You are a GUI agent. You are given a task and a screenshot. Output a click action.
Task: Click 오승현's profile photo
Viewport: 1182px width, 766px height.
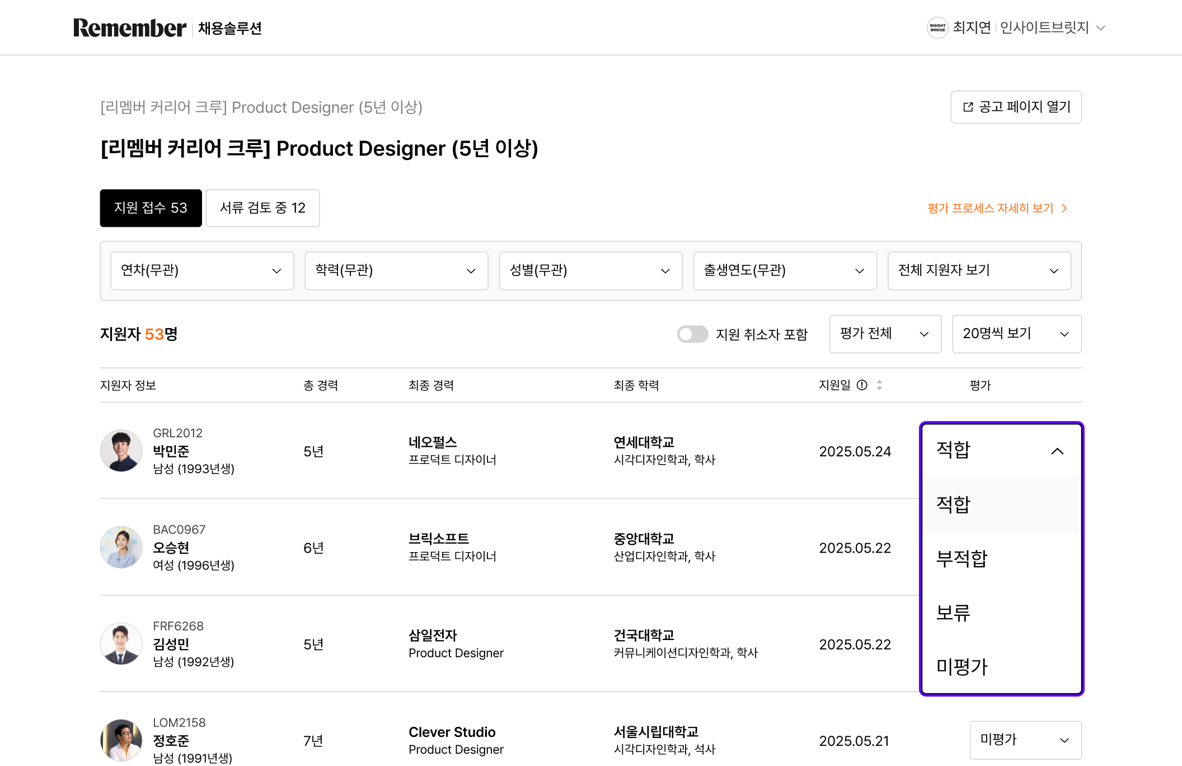click(x=121, y=547)
